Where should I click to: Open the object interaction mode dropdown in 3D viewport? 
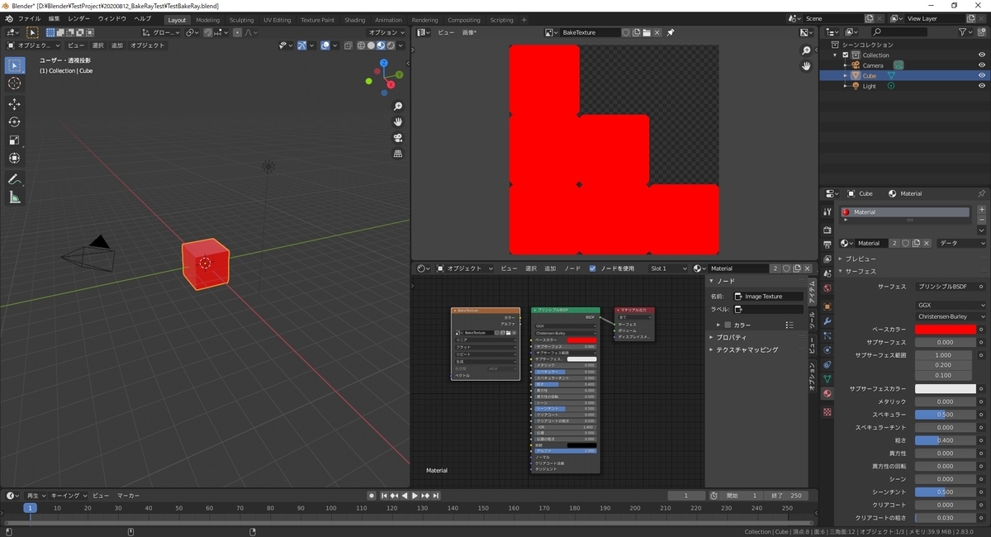(x=35, y=45)
